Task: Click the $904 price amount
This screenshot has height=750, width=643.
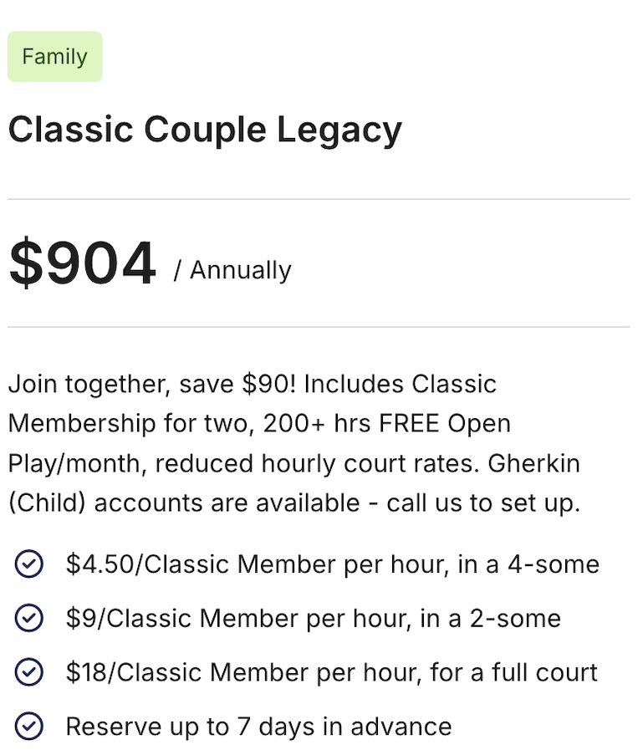Action: click(82, 263)
